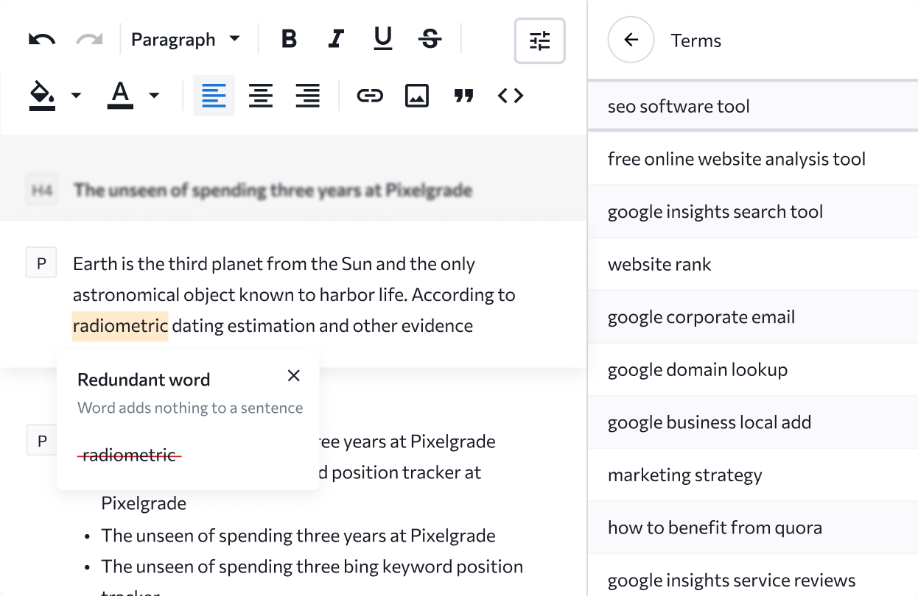918x596 pixels.
Task: Align text to the left
Action: pyautogui.click(x=214, y=96)
